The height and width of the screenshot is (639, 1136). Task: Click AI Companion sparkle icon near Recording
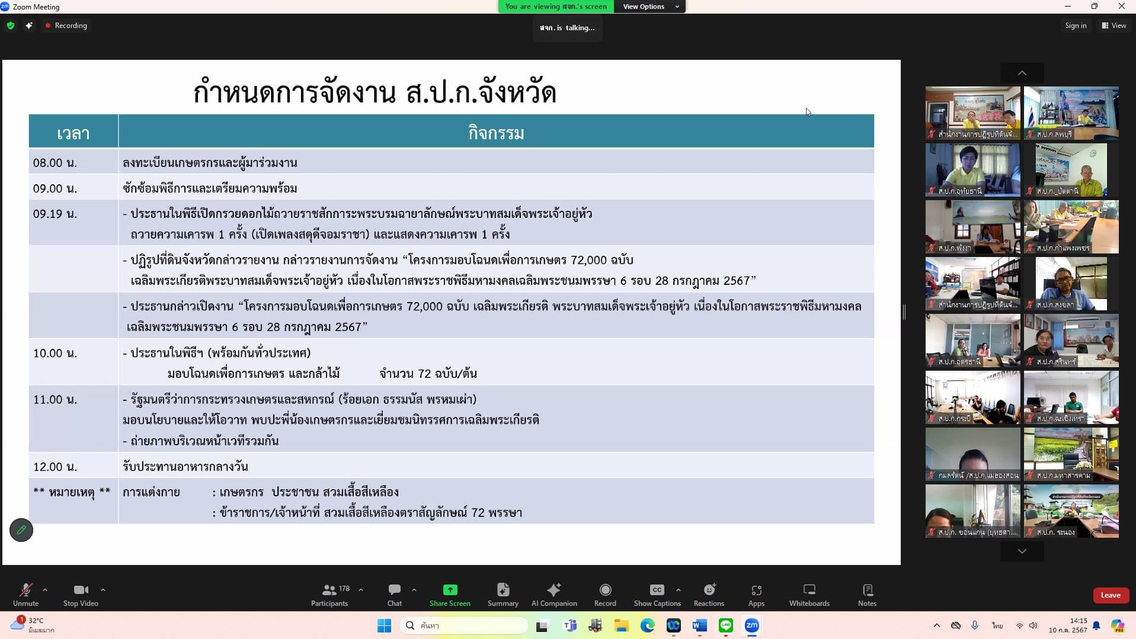(x=29, y=25)
